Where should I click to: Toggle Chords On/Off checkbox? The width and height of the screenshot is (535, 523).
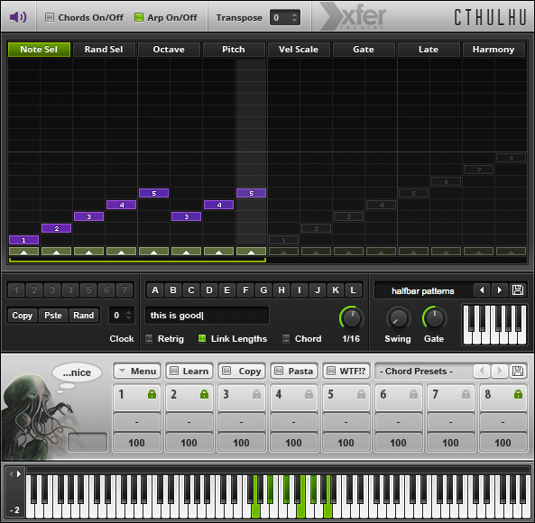(x=50, y=17)
